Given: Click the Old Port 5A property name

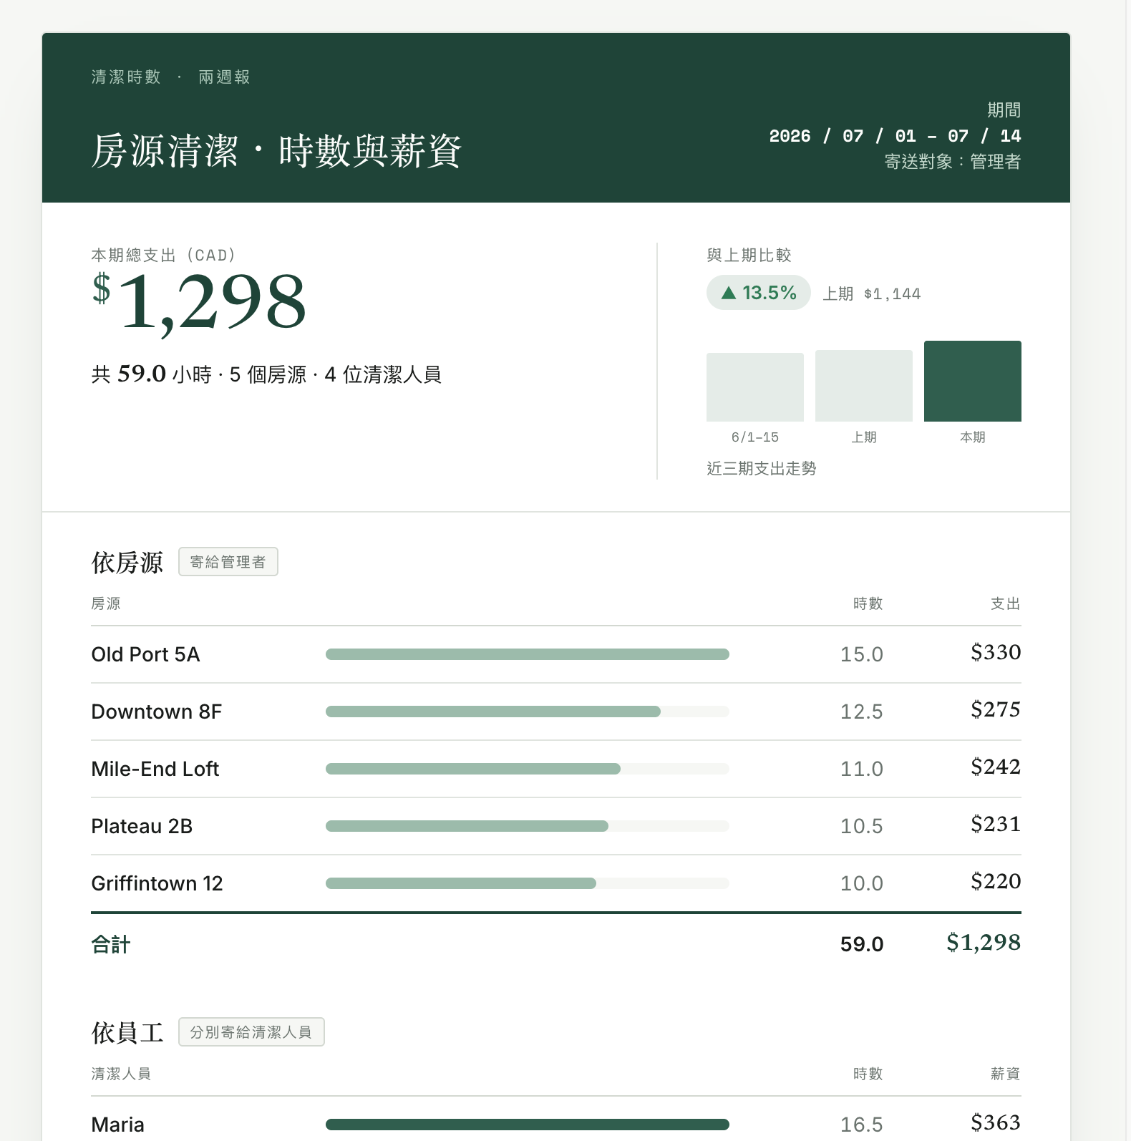Looking at the screenshot, I should [x=146, y=654].
